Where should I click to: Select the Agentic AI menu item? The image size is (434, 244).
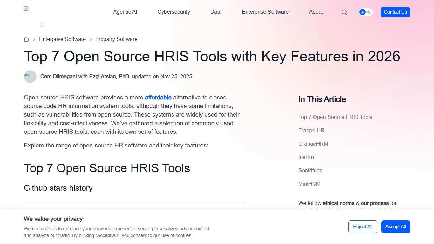(x=125, y=12)
